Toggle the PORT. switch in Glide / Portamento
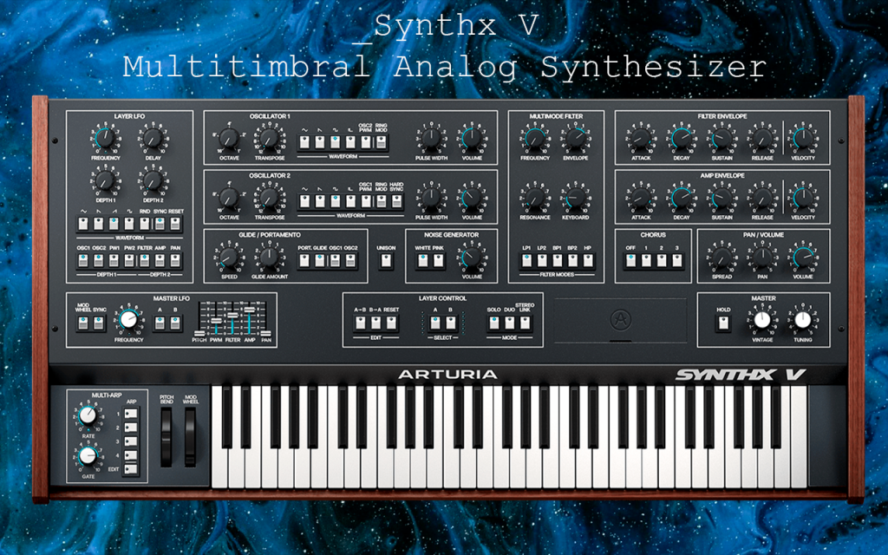The height and width of the screenshot is (555, 888). 304,260
